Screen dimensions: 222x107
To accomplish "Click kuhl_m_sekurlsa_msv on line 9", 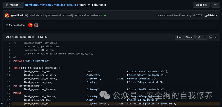I will tap(37, 71).
